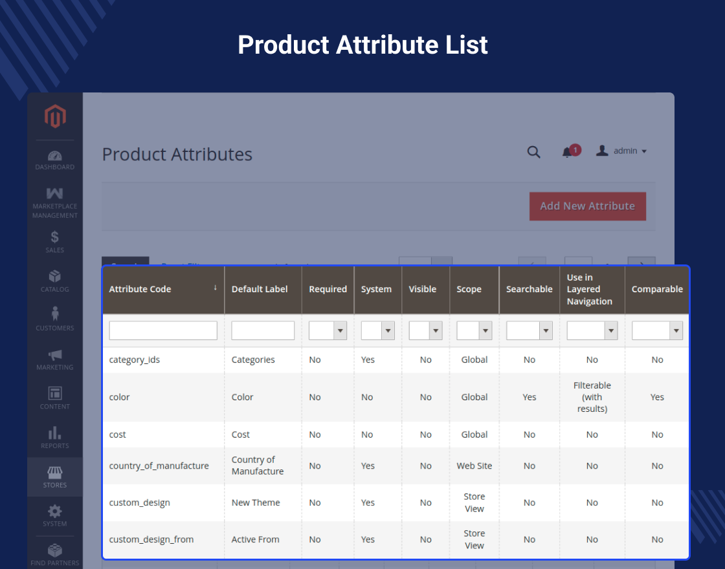Sort by Use in Layered Navigation header
This screenshot has height=569, width=725.
point(592,290)
